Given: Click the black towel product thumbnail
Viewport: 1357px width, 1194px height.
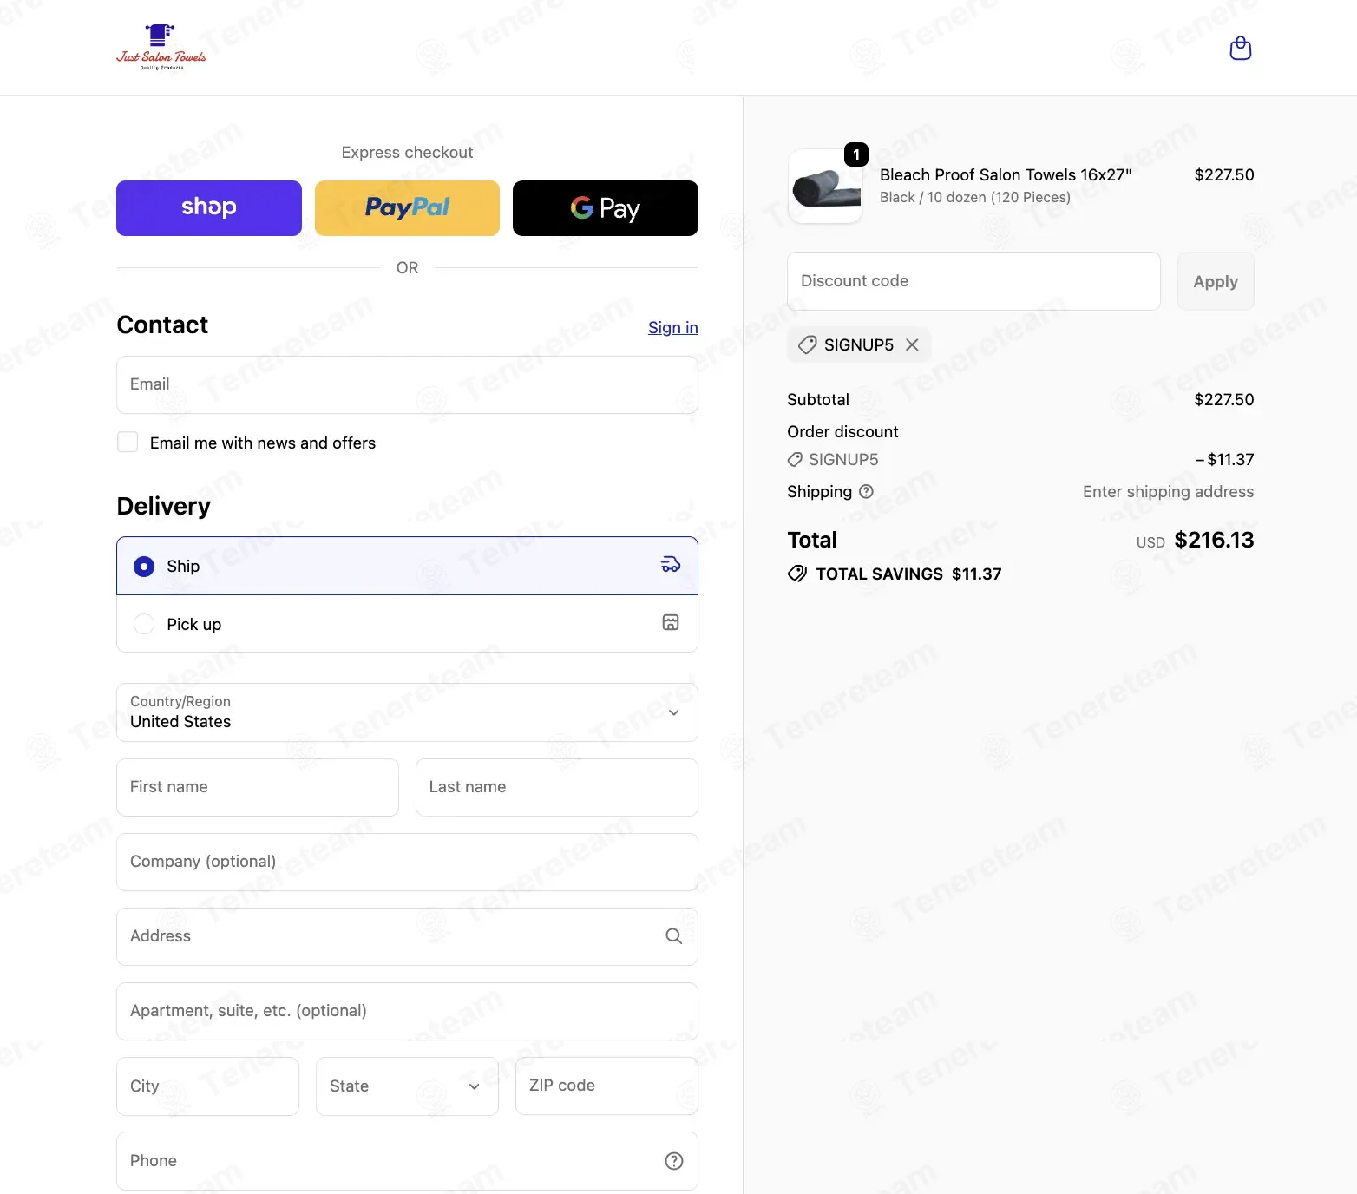Looking at the screenshot, I should (825, 187).
